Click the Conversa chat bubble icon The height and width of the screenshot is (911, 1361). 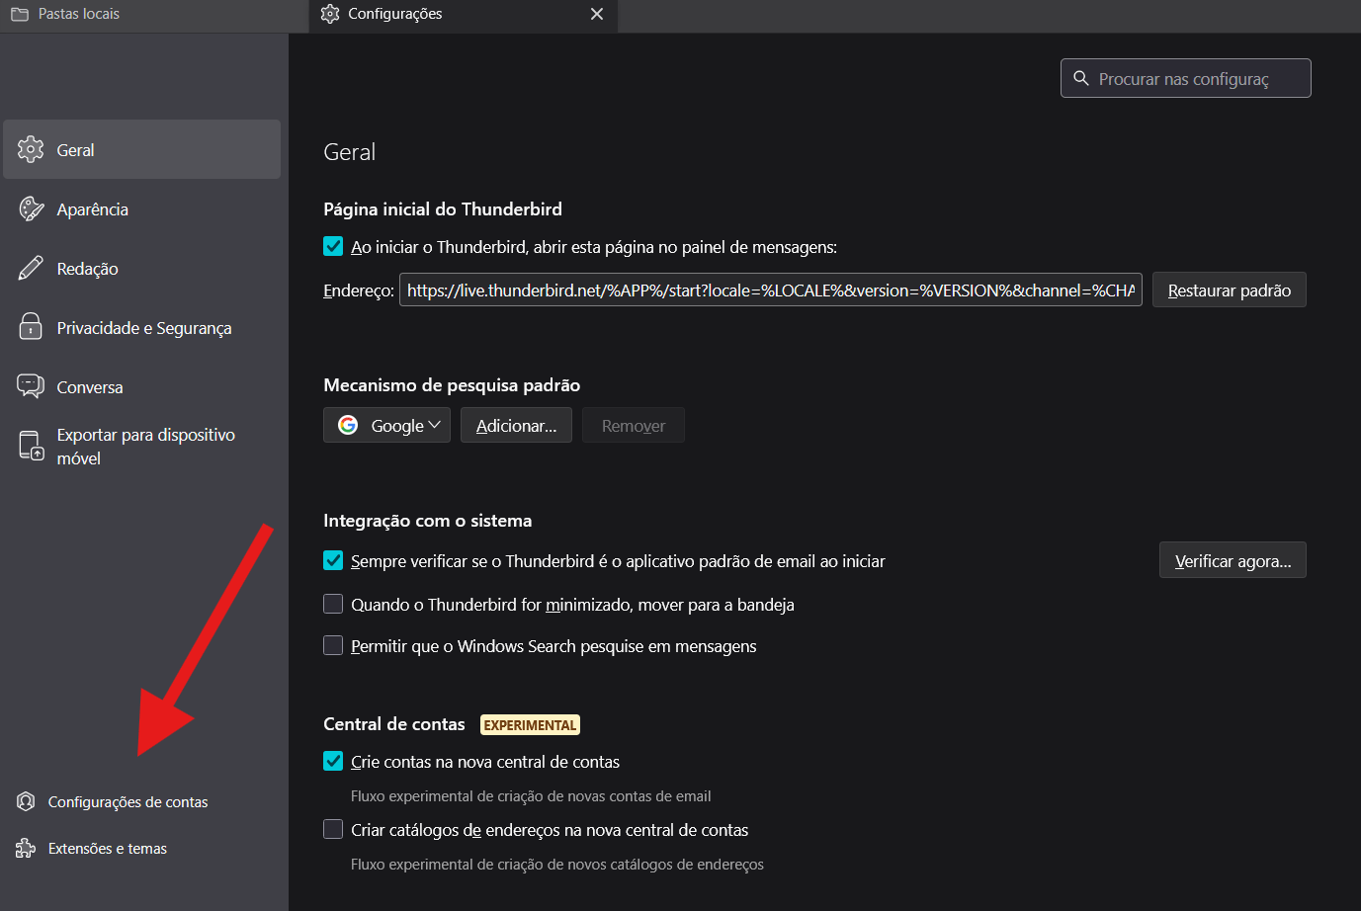(31, 386)
